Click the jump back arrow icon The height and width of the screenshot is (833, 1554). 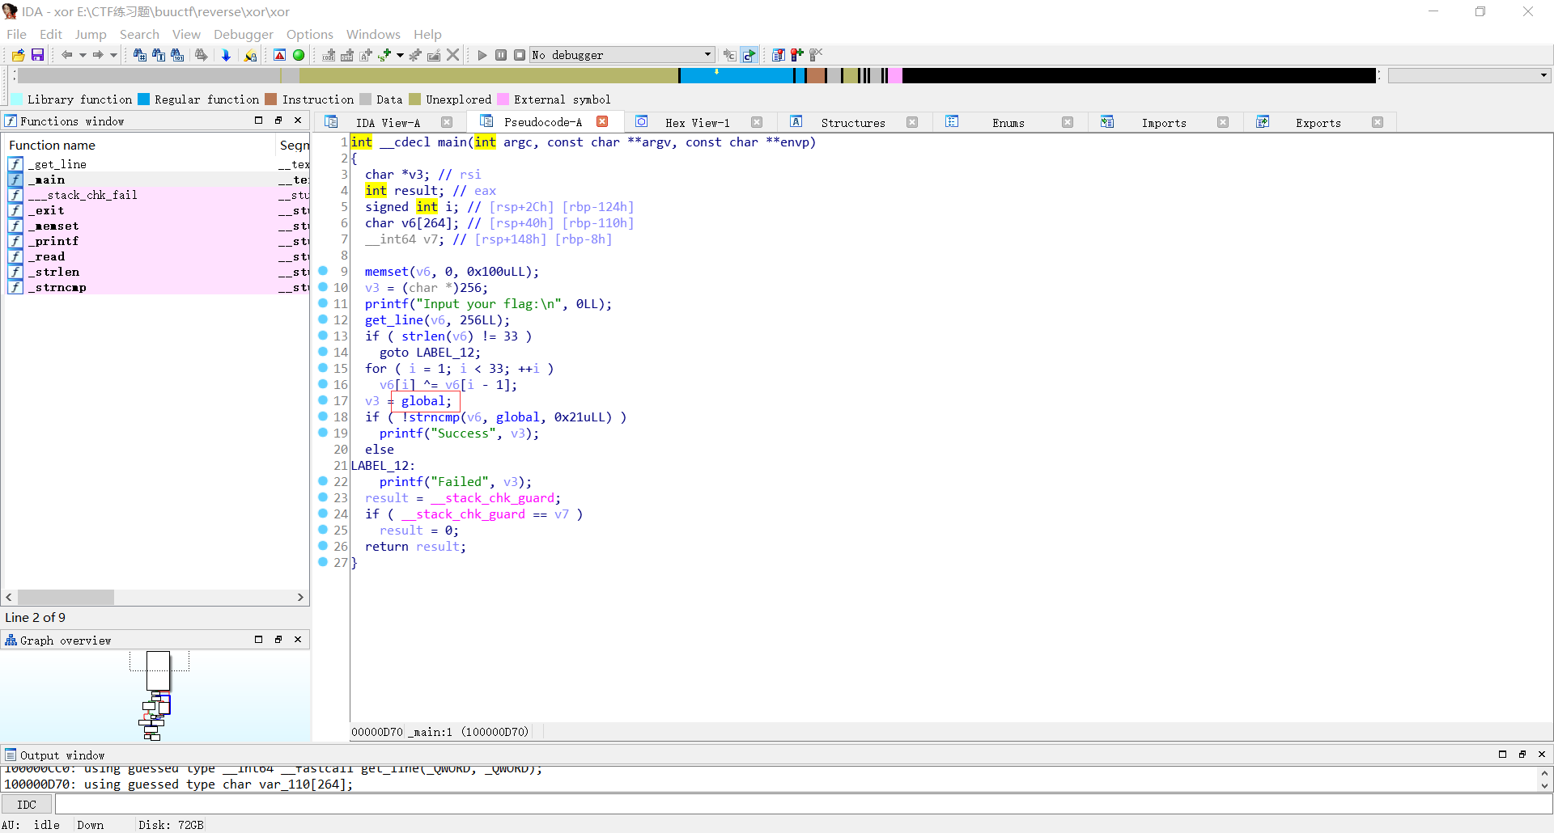point(66,55)
